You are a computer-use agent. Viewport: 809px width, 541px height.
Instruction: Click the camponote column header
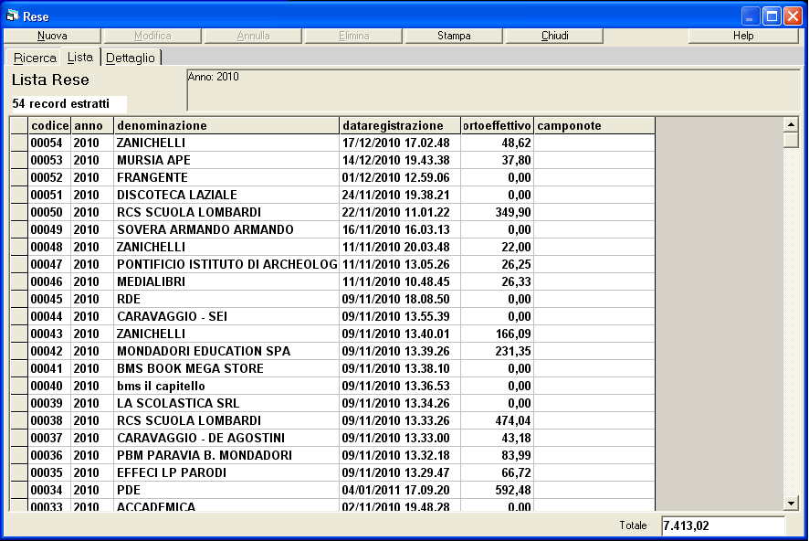[594, 125]
